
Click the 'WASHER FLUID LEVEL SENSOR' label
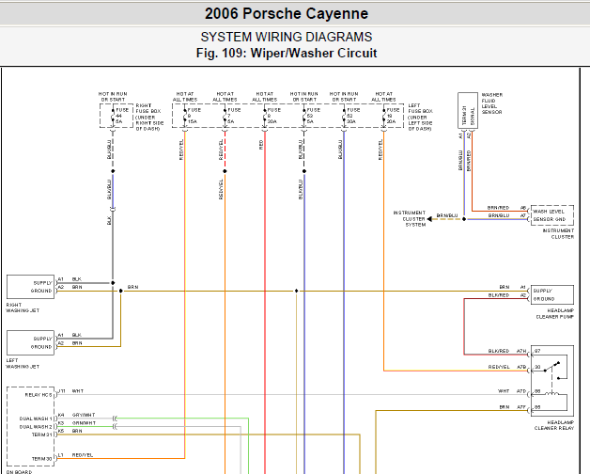point(491,103)
